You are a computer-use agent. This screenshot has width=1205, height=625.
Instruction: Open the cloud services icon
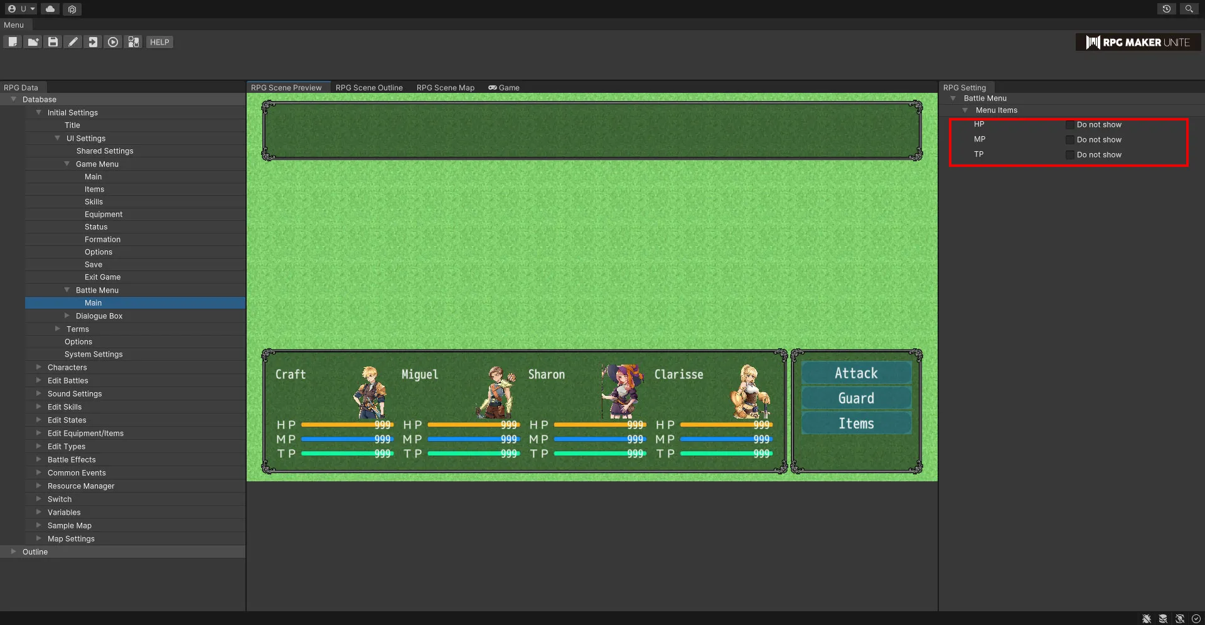50,9
